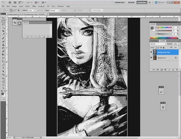
Task: Launch Bridge from the application bar
Action: 10,2
